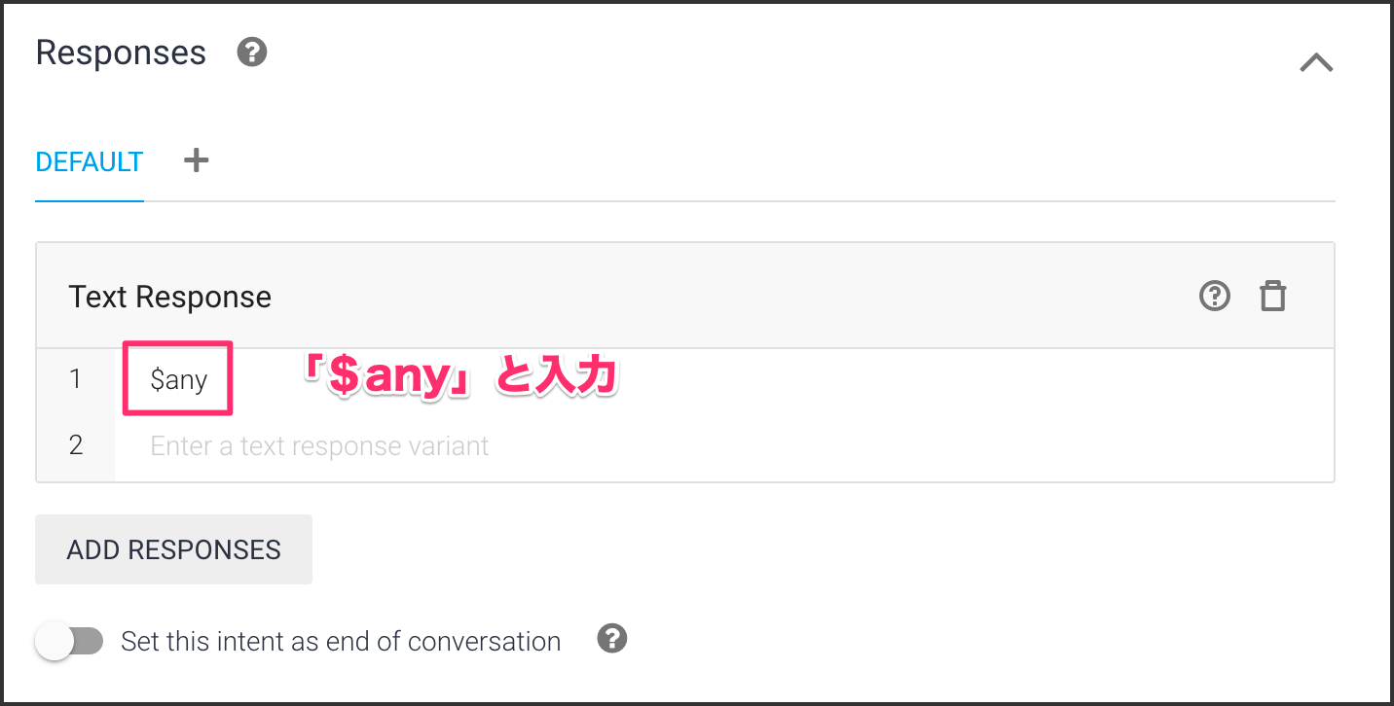Click the $any text response field
1394x706 pixels.
click(x=179, y=379)
